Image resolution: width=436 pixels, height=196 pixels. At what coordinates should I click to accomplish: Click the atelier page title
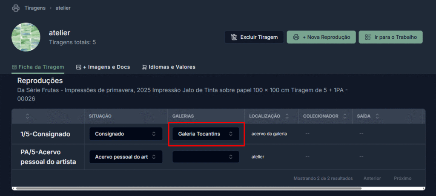pos(60,32)
